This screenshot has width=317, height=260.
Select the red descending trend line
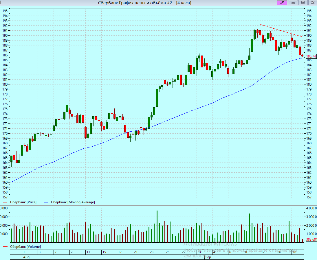(x=281, y=31)
